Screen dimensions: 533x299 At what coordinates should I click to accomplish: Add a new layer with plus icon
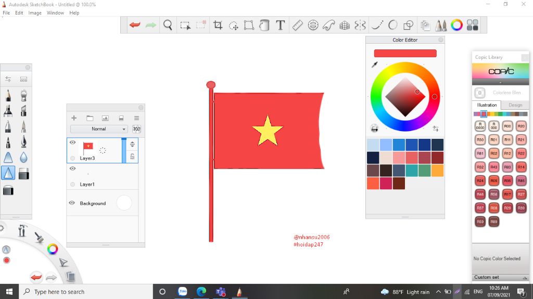coord(74,118)
